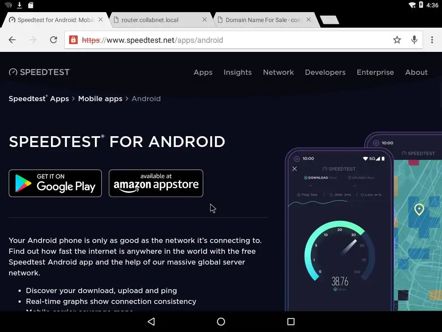Follow the Speedtest Apps breadcrumb link
This screenshot has height=332, width=442.
point(39,99)
